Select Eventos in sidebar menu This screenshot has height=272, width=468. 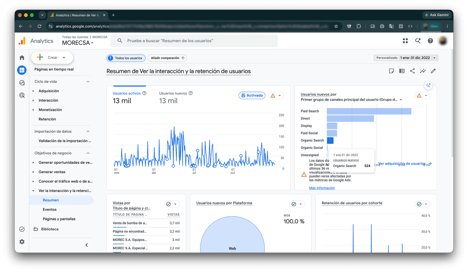[50, 209]
